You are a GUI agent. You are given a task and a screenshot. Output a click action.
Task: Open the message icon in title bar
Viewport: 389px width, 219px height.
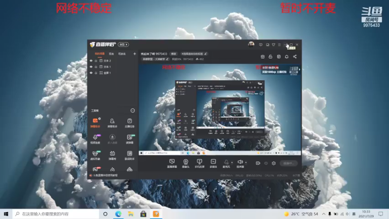[261, 45]
